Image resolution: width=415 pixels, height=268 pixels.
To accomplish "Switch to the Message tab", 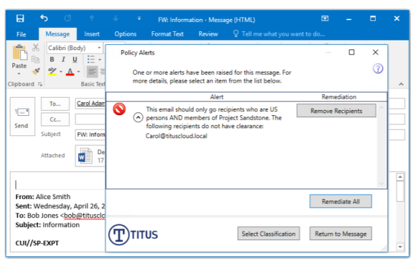I will coord(57,34).
